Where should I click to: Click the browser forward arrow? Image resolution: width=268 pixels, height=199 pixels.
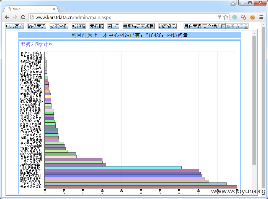[15, 17]
